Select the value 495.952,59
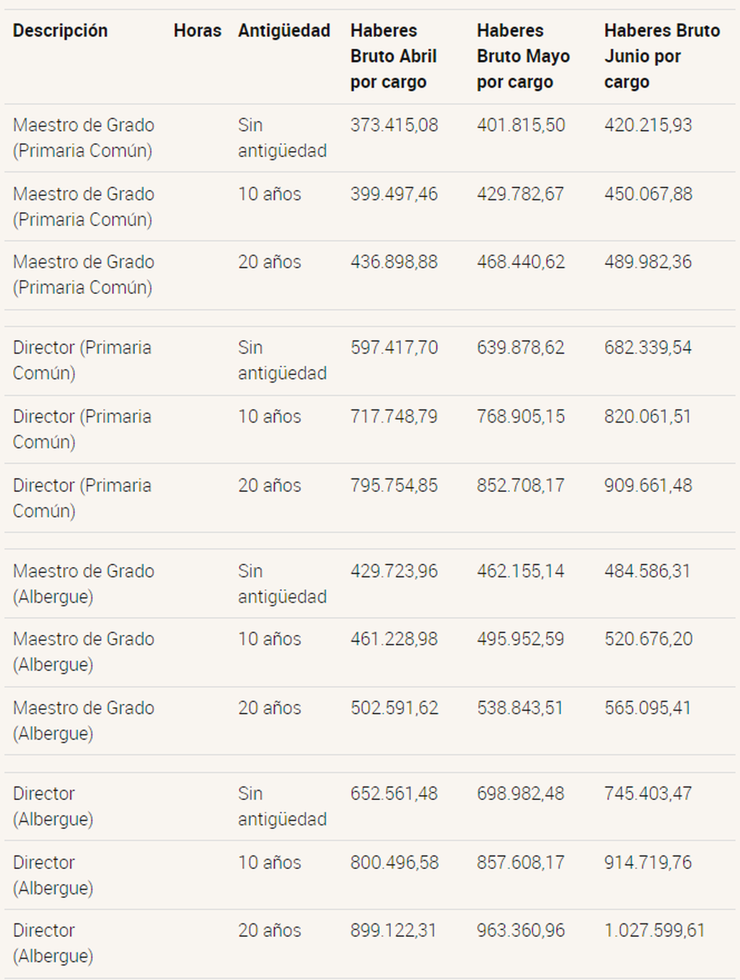Image resolution: width=740 pixels, height=980 pixels. [520, 639]
